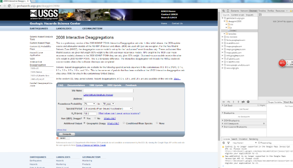Image resolution: width=293 pixels, height=168 pixels.
Task: Click the browser reload icon
Action: pos(9,6)
